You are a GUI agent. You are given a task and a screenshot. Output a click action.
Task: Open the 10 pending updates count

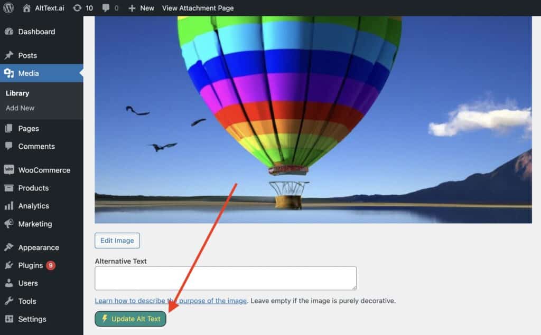tap(89, 8)
